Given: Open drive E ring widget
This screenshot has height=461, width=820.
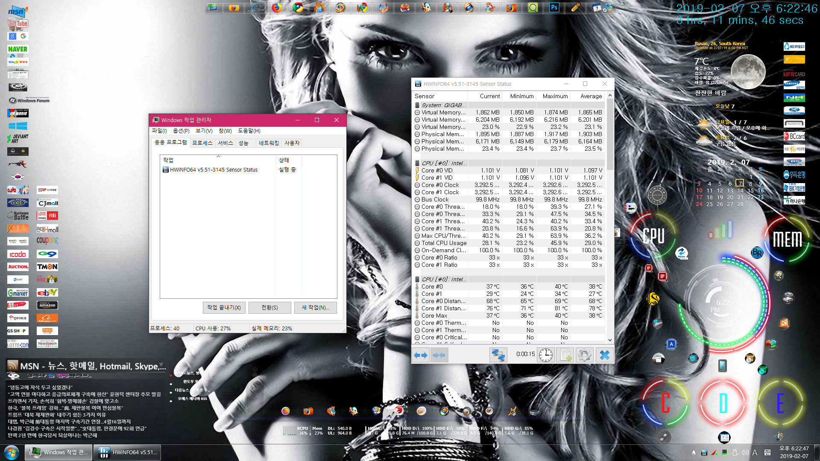Looking at the screenshot, I should tap(780, 403).
